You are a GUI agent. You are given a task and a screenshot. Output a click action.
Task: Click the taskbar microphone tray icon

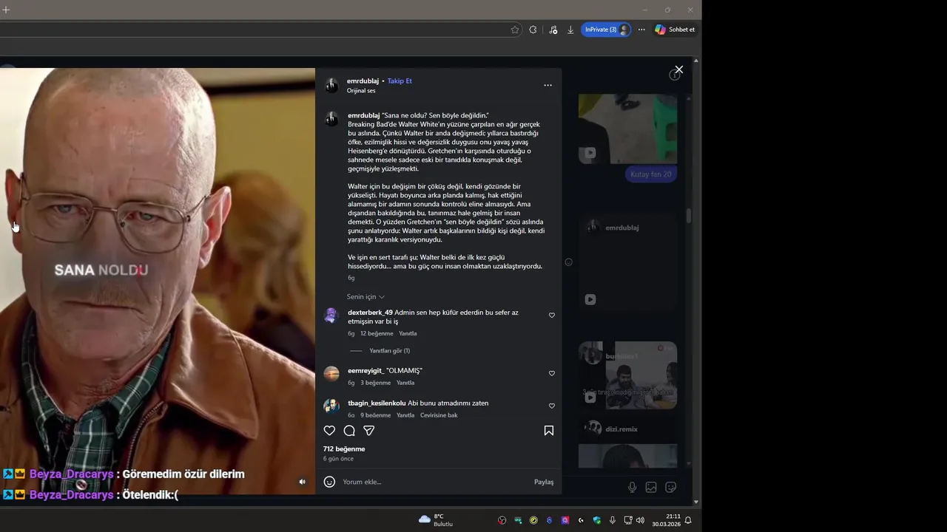click(x=612, y=520)
